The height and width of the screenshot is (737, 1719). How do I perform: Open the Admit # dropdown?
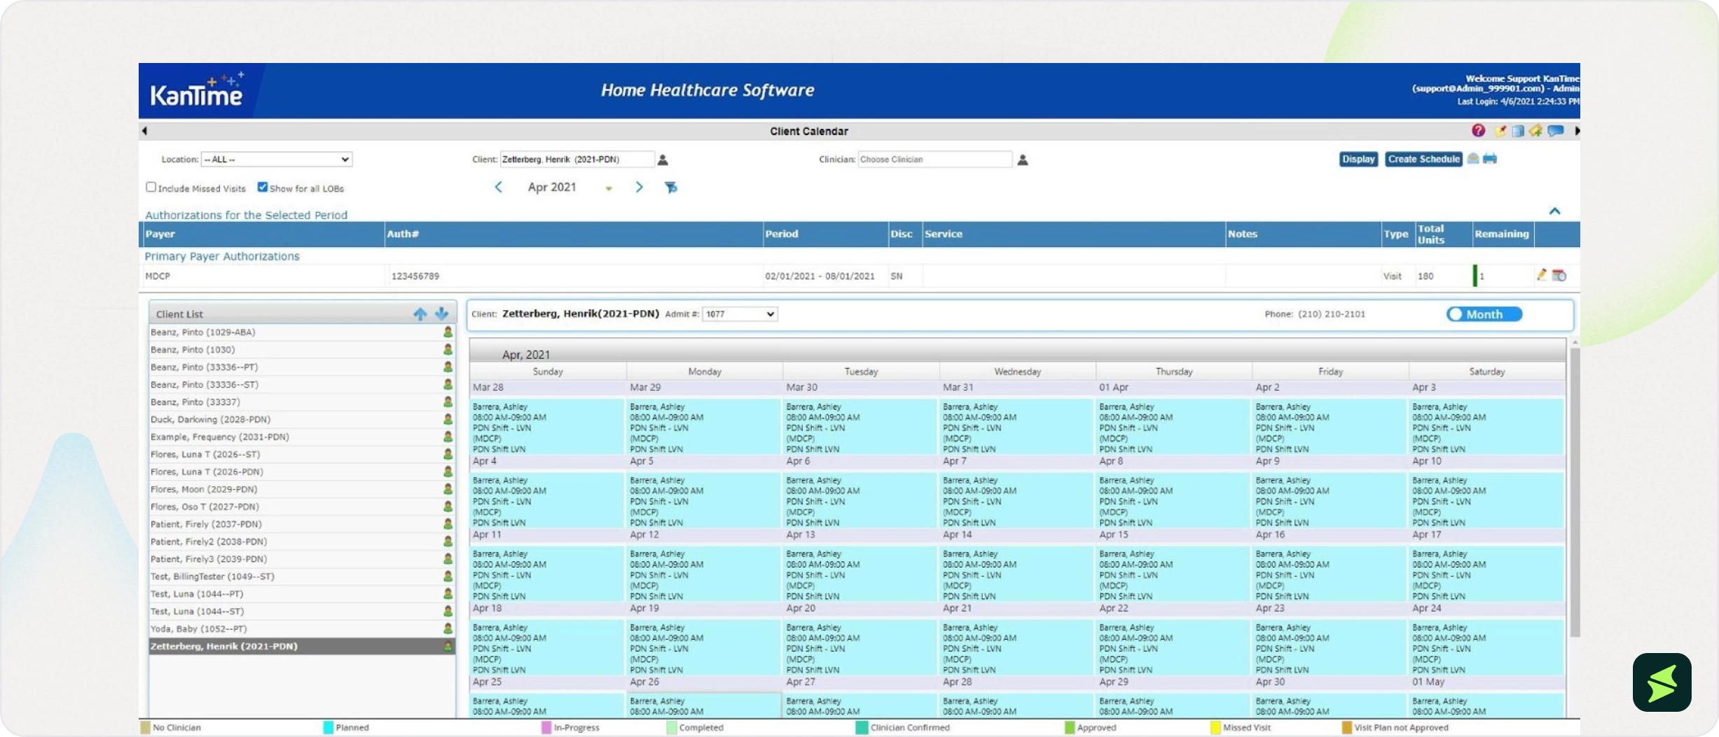pyautogui.click(x=740, y=314)
